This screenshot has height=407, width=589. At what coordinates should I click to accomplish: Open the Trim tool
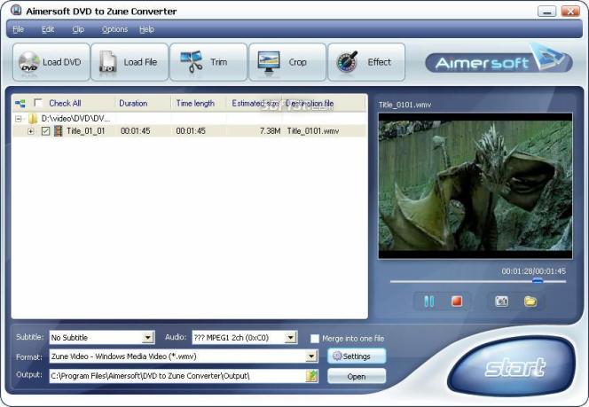click(x=208, y=62)
